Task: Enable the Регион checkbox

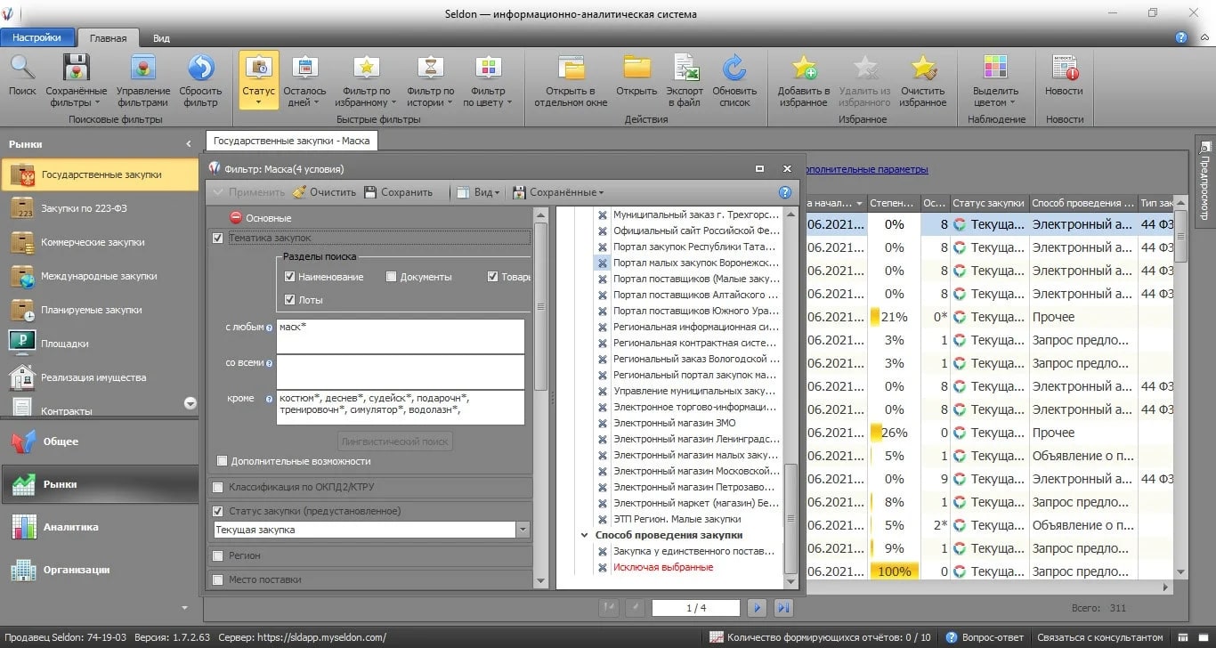Action: point(218,555)
